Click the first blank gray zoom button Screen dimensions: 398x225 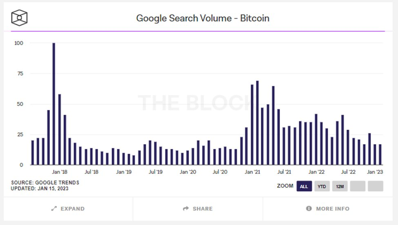click(x=358, y=186)
